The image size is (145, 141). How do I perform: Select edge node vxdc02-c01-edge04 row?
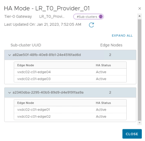tap(70, 72)
